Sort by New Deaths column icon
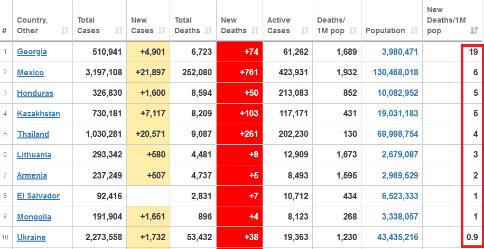Screen dimensions: 484x249 (x=255, y=31)
